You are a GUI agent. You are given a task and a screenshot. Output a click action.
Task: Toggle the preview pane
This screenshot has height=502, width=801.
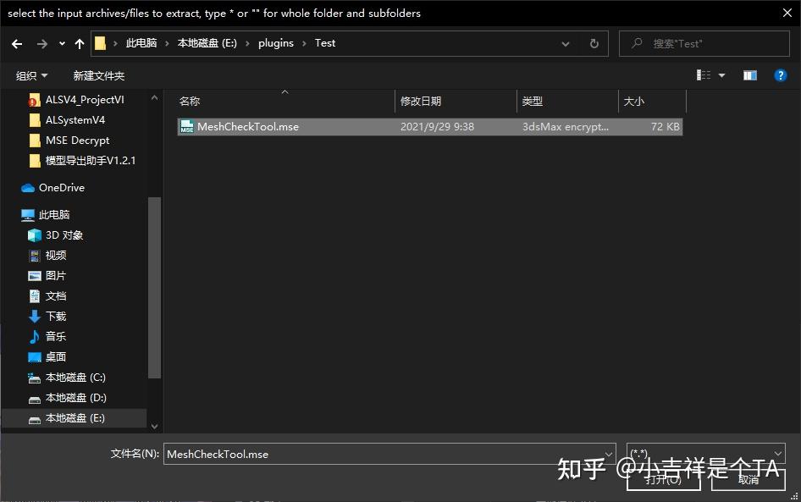pyautogui.click(x=749, y=74)
